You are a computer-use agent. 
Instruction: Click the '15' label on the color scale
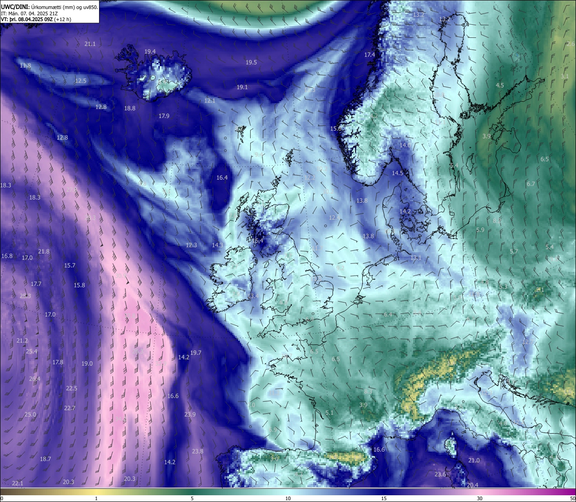(384, 498)
